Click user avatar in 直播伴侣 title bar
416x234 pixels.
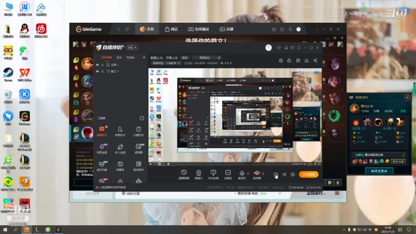[x=268, y=48]
